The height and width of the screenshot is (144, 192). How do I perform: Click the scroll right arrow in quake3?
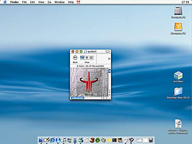pyautogui.click(x=107, y=98)
